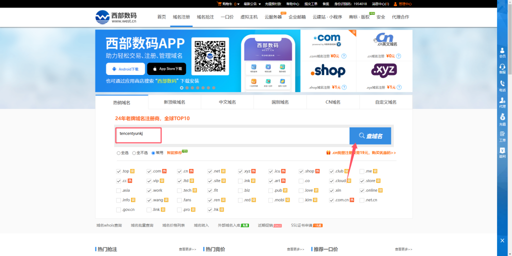Open the 首页 nav menu item
Screen dimensions: 512x256
pyautogui.click(x=161, y=17)
